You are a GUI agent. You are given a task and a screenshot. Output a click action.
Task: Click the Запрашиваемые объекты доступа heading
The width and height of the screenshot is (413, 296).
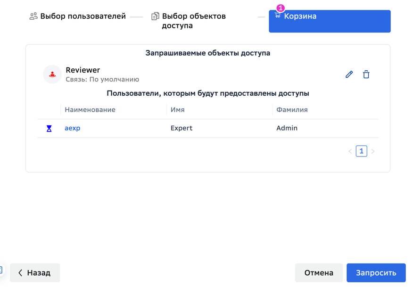[208, 53]
